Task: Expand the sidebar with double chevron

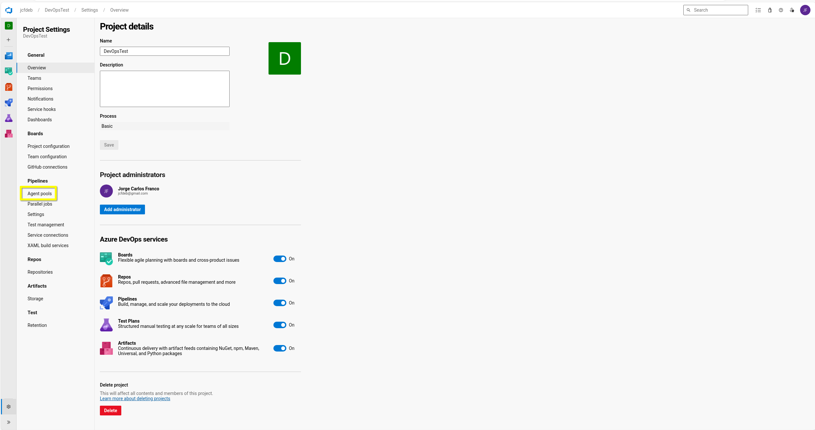Action: click(9, 422)
